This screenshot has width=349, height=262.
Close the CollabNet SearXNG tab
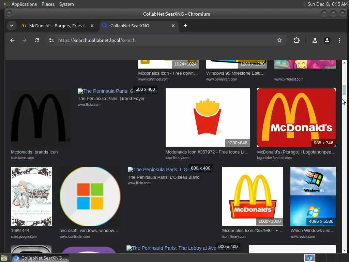click(173, 26)
